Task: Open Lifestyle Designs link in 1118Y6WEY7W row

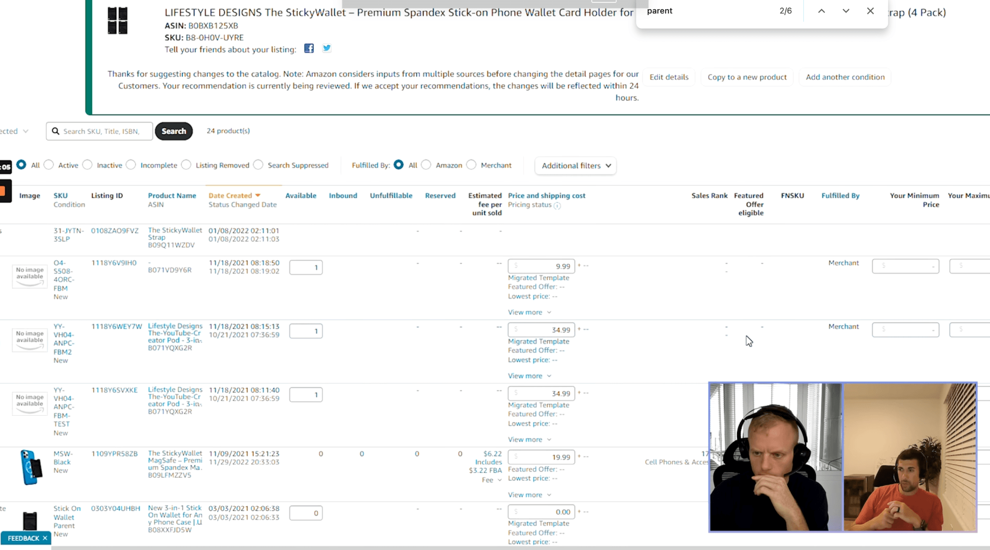Action: pyautogui.click(x=175, y=333)
